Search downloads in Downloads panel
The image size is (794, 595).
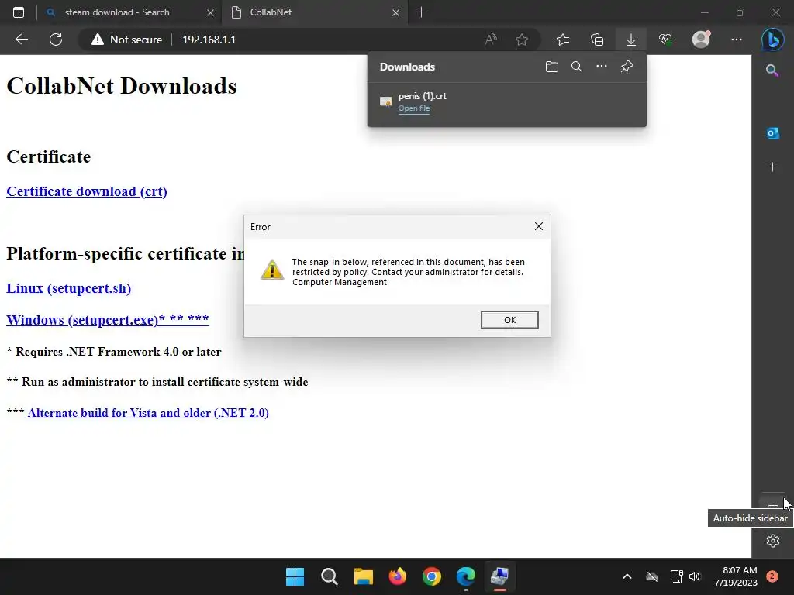click(576, 67)
